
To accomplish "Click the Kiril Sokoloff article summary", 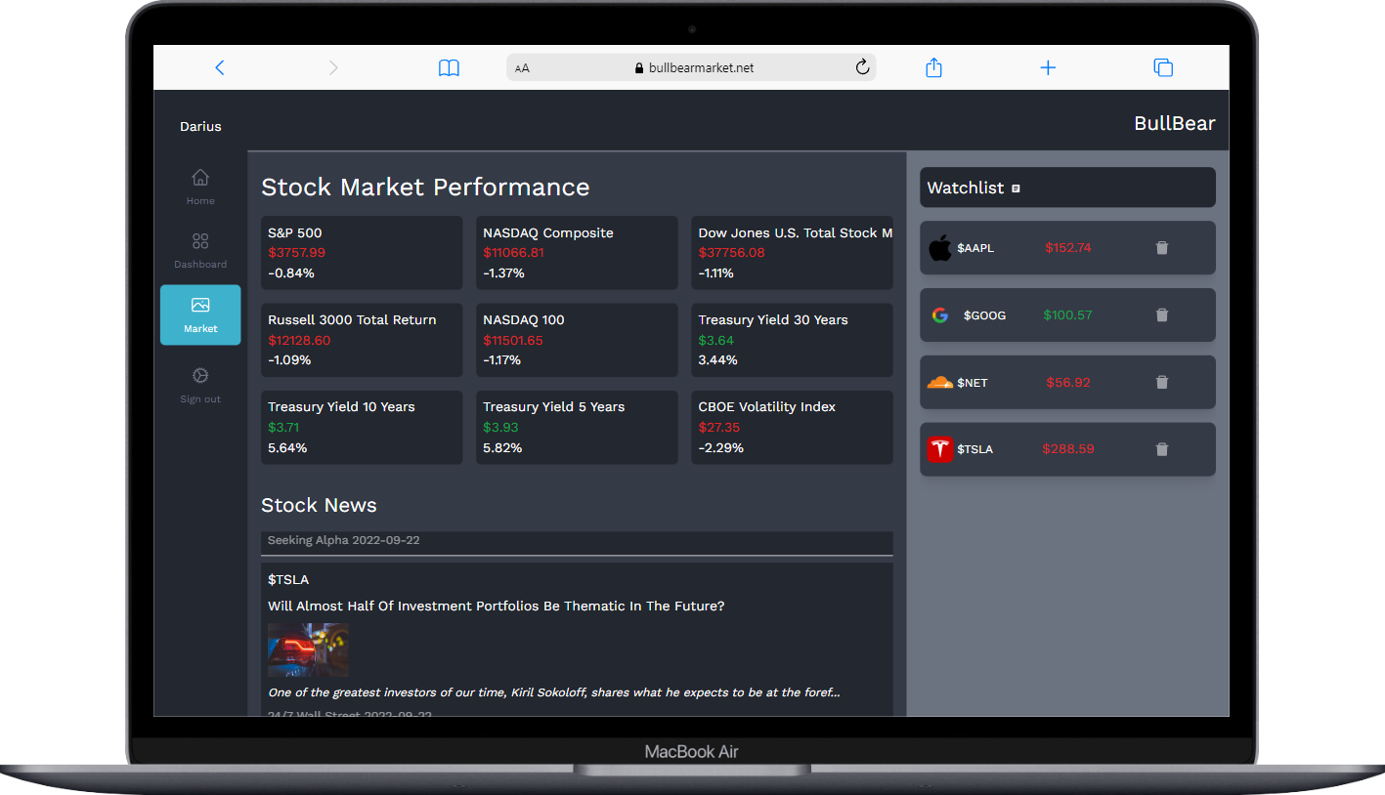I will 554,692.
